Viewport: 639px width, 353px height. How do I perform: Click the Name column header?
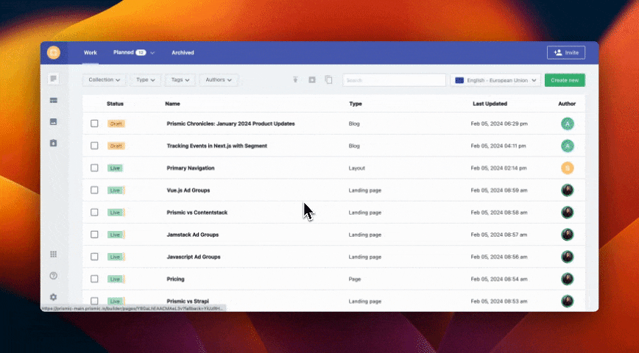pyautogui.click(x=172, y=104)
